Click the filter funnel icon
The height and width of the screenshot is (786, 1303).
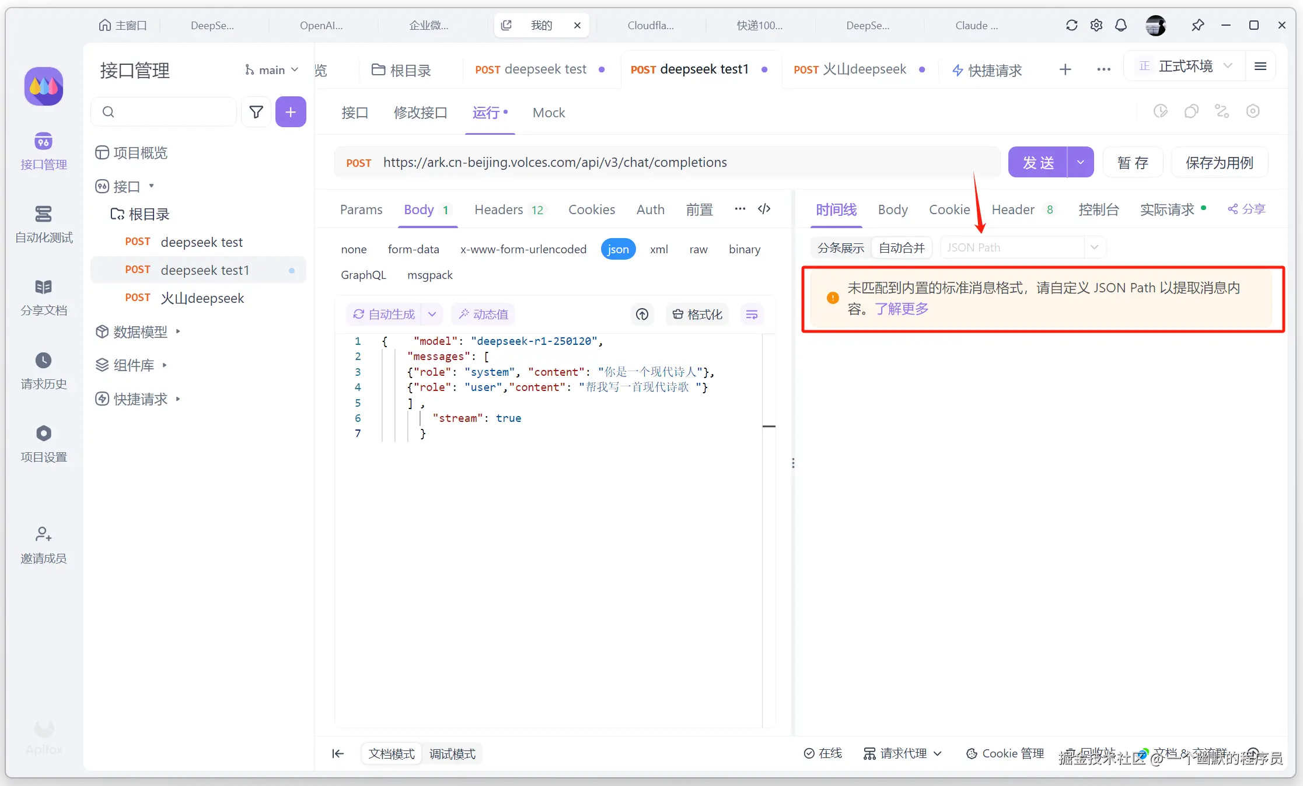[x=256, y=111]
